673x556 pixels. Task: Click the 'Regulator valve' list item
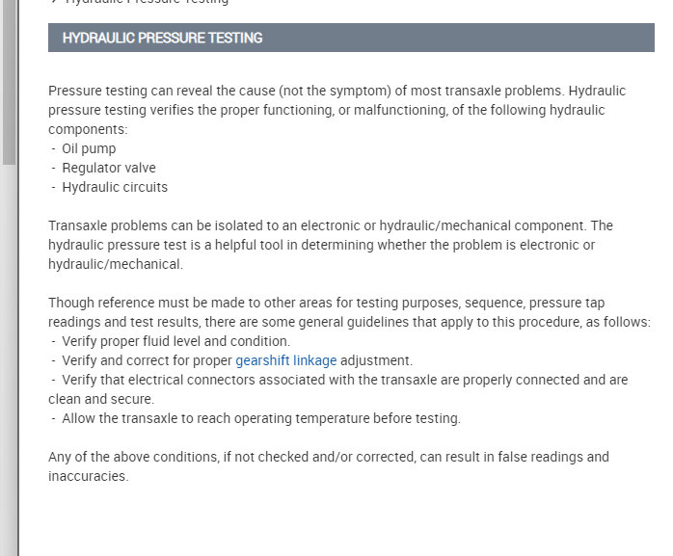(108, 168)
